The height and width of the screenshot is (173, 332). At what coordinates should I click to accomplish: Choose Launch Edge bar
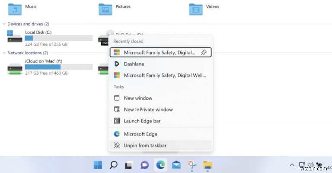(160, 121)
